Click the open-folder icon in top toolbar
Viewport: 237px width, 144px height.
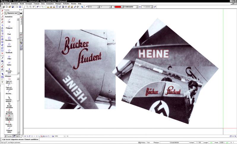point(10,7)
